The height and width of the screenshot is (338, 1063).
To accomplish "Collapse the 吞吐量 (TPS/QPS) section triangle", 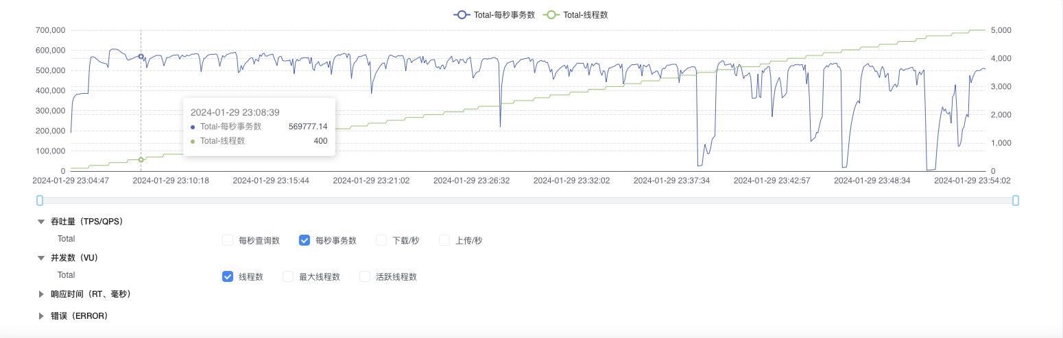I will tap(41, 222).
